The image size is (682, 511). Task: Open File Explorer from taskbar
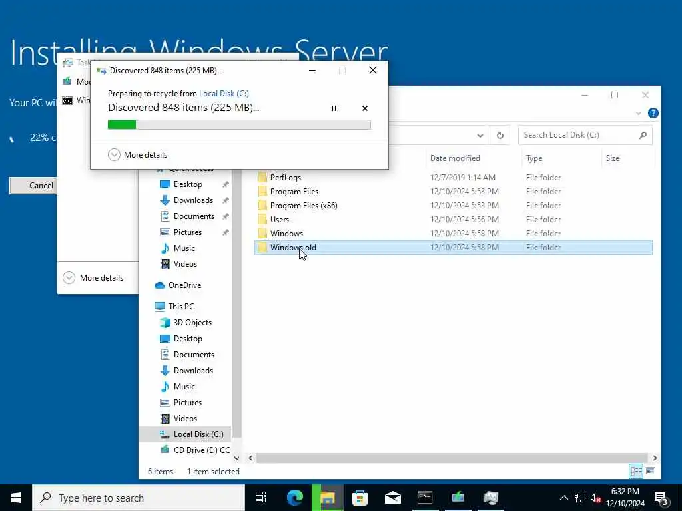coord(328,498)
